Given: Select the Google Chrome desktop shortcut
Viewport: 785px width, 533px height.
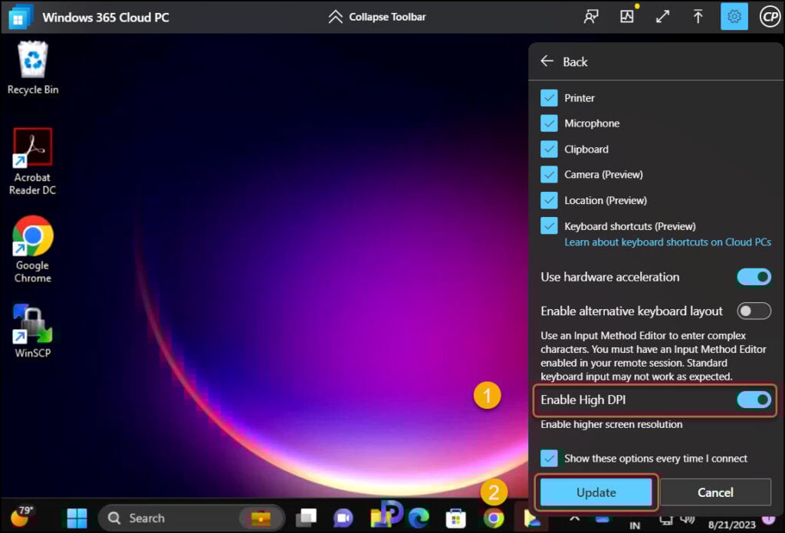Looking at the screenshot, I should tap(32, 249).
